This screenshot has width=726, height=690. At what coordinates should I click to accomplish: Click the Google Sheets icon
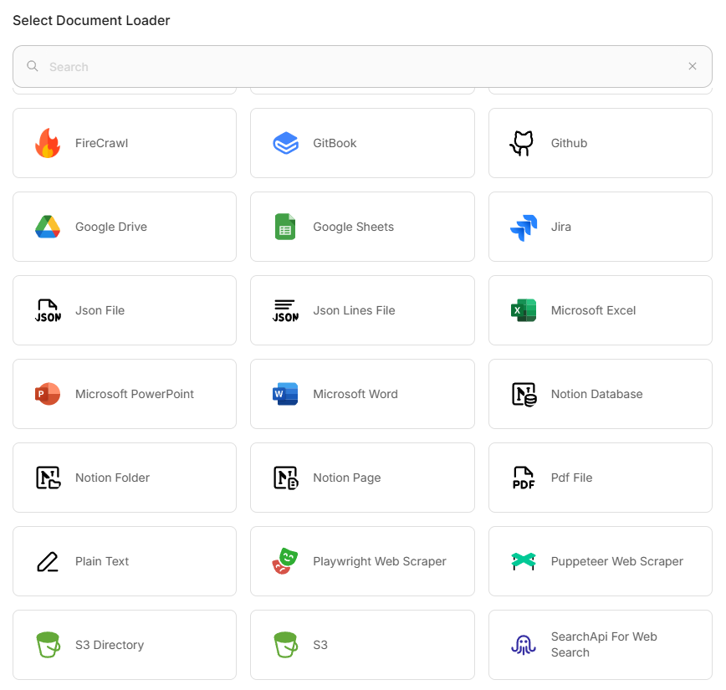285,227
